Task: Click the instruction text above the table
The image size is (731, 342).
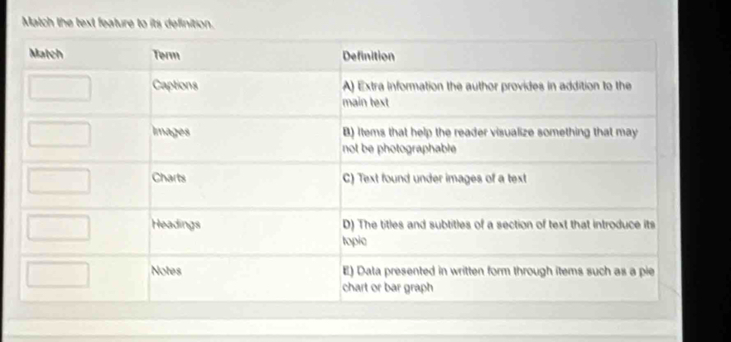Action: [116, 20]
